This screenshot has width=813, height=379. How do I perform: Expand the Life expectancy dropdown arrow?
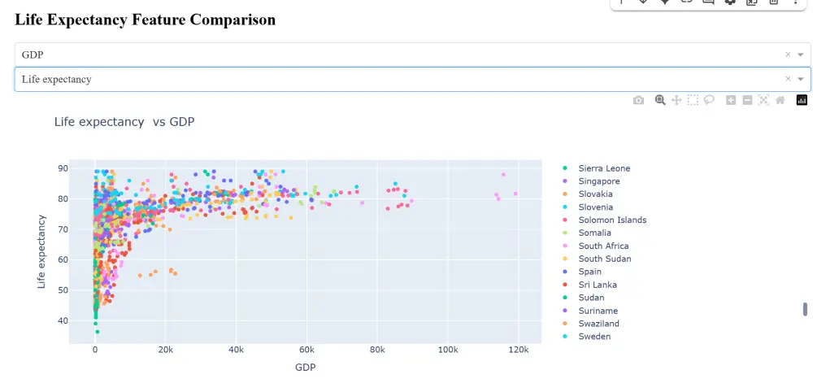(801, 79)
